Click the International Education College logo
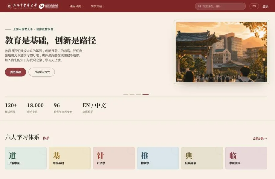Screen dimensions: 275x179 tap(49, 6)
